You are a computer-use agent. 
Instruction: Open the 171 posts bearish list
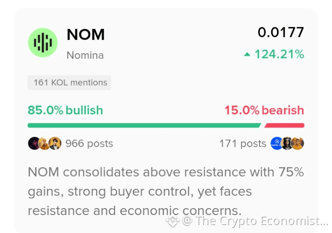point(243,143)
